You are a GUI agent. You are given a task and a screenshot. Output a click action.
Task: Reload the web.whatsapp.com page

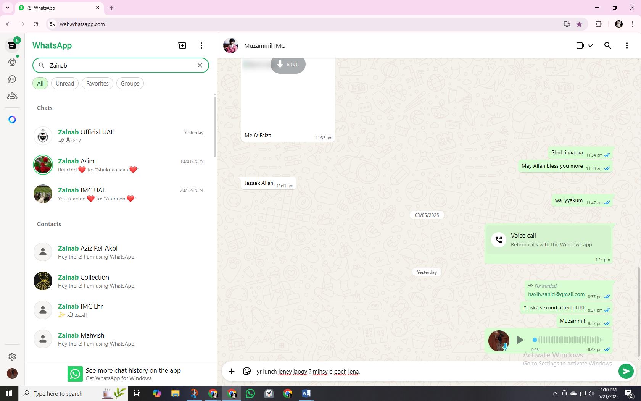click(x=36, y=24)
